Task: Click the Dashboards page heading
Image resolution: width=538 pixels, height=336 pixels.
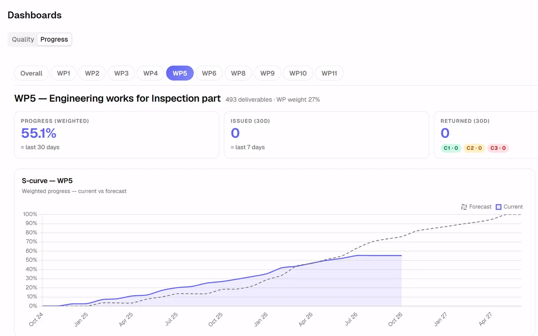Action: [x=34, y=15]
